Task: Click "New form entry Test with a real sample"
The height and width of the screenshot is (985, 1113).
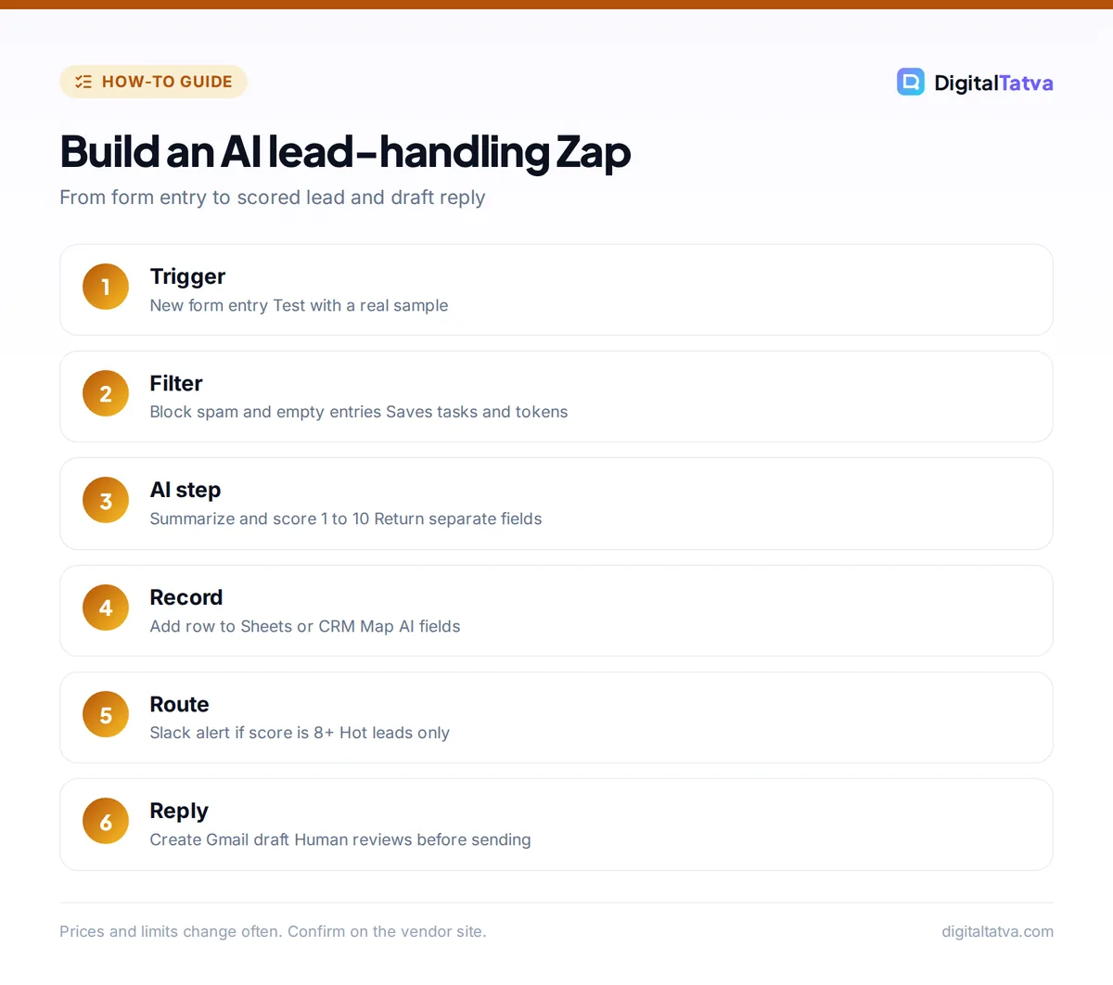Action: click(299, 305)
